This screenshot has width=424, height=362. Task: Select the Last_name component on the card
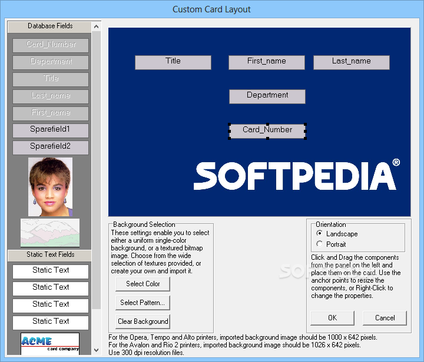(x=352, y=62)
